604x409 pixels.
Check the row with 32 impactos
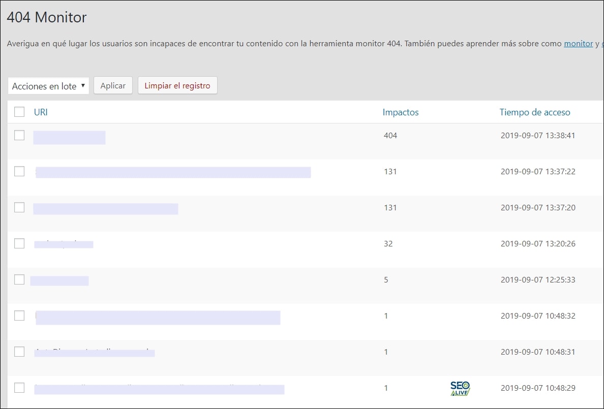19,243
